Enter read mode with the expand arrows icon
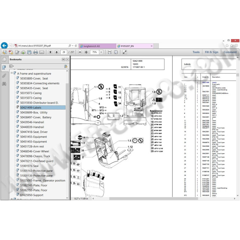240x240 pixels. tap(124, 52)
